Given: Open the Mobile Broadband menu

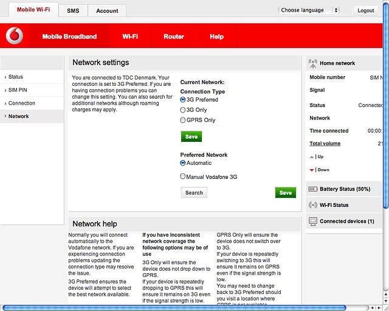Looking at the screenshot, I should coord(69,37).
